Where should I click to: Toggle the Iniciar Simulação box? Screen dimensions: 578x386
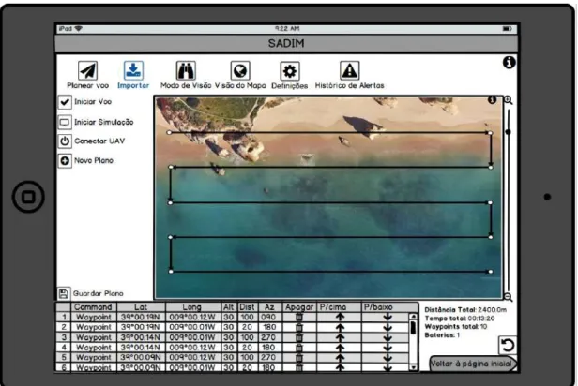(x=65, y=122)
